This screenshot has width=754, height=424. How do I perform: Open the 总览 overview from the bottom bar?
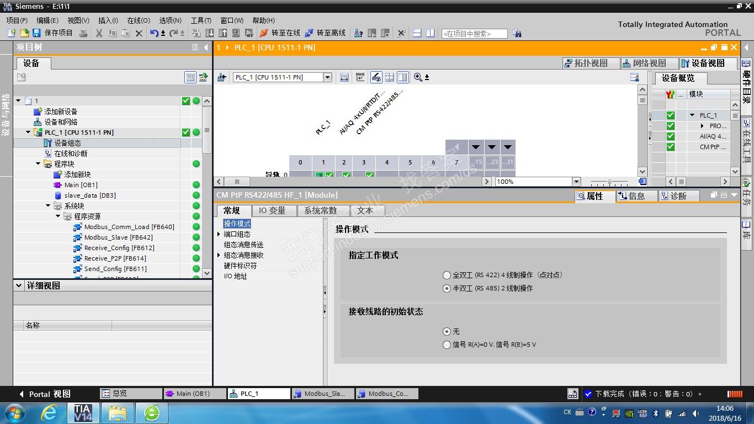point(131,394)
